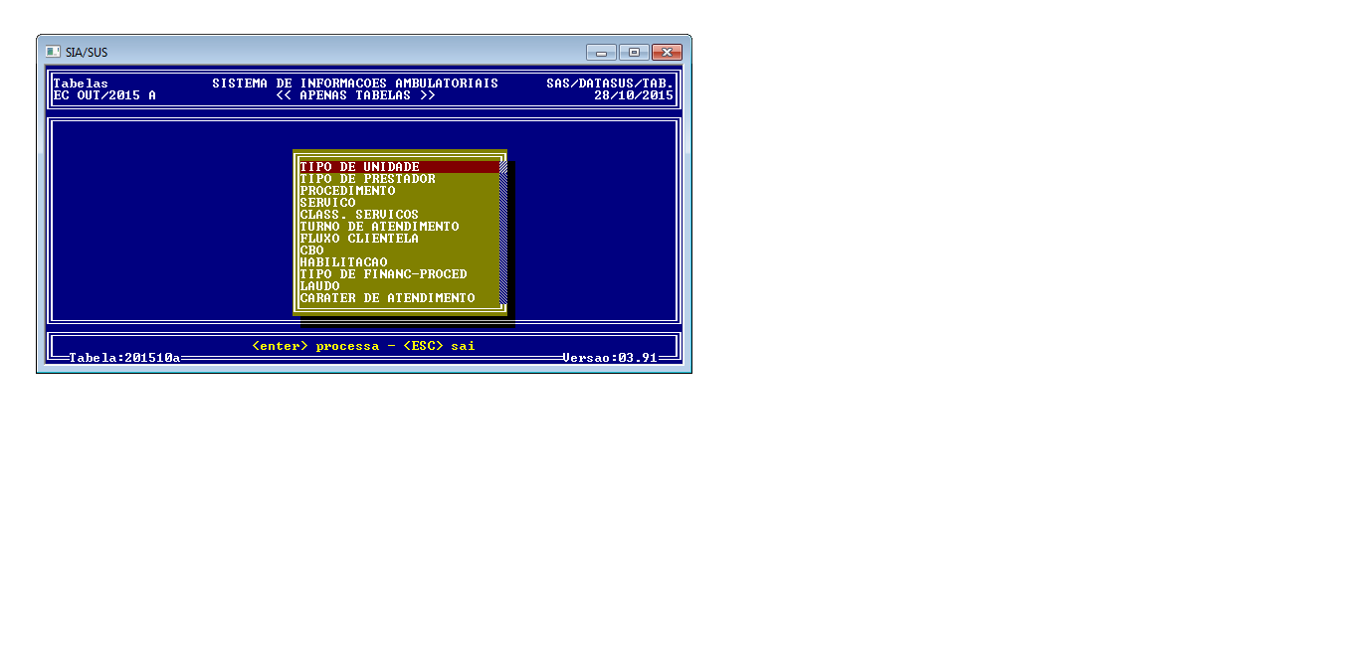This screenshot has height=667, width=1364.
Task: Choose TIPO DE FINANC-PROCED entry
Action: click(383, 274)
